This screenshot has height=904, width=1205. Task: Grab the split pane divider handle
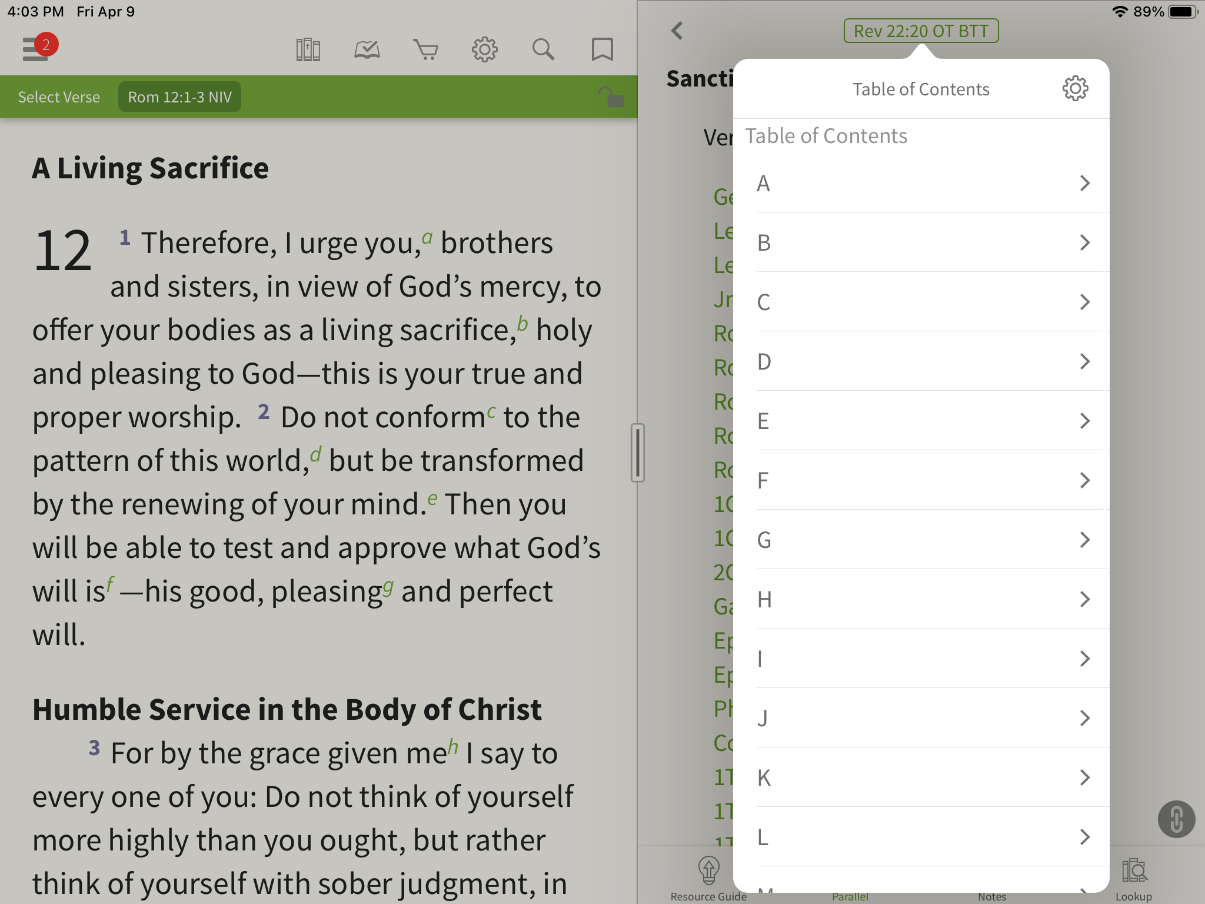[x=638, y=452]
